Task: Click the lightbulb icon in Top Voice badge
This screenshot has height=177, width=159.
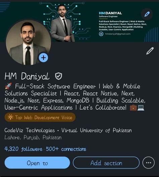Action: [10, 117]
